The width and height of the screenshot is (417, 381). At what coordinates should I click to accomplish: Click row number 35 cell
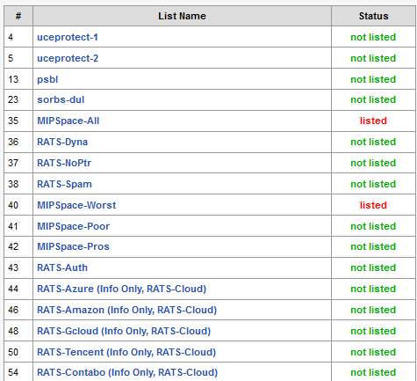coord(18,121)
